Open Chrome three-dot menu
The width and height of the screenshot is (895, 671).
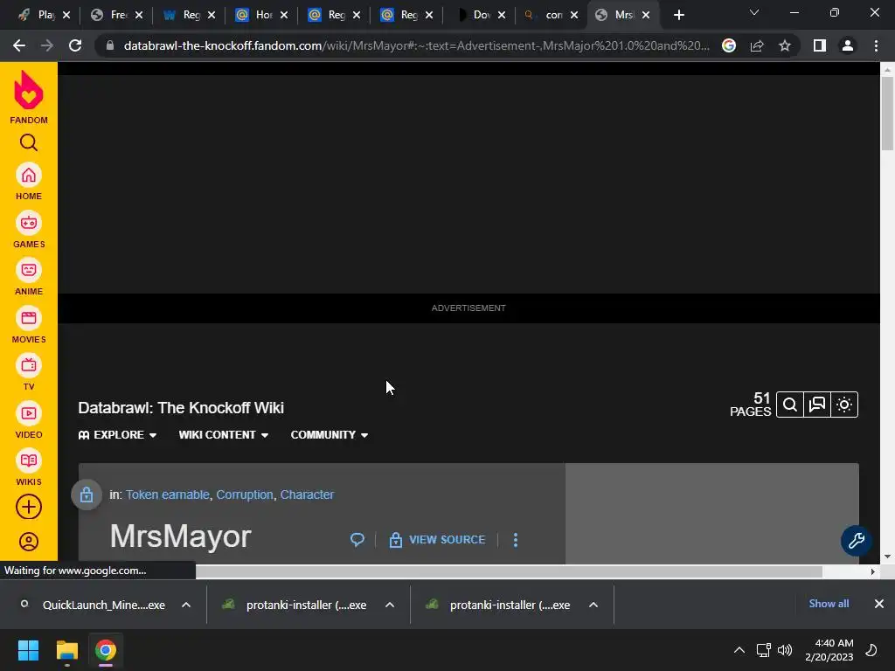click(x=876, y=45)
